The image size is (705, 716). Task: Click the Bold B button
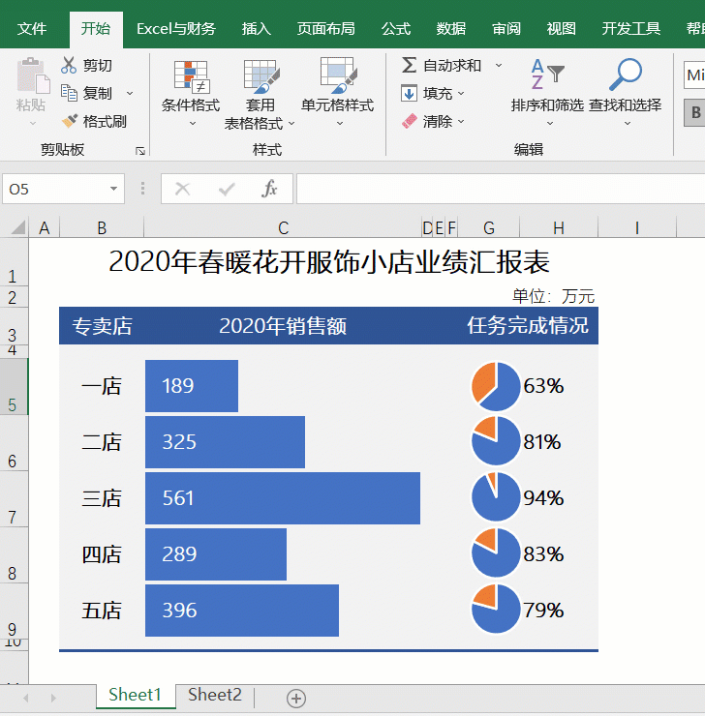click(x=695, y=112)
